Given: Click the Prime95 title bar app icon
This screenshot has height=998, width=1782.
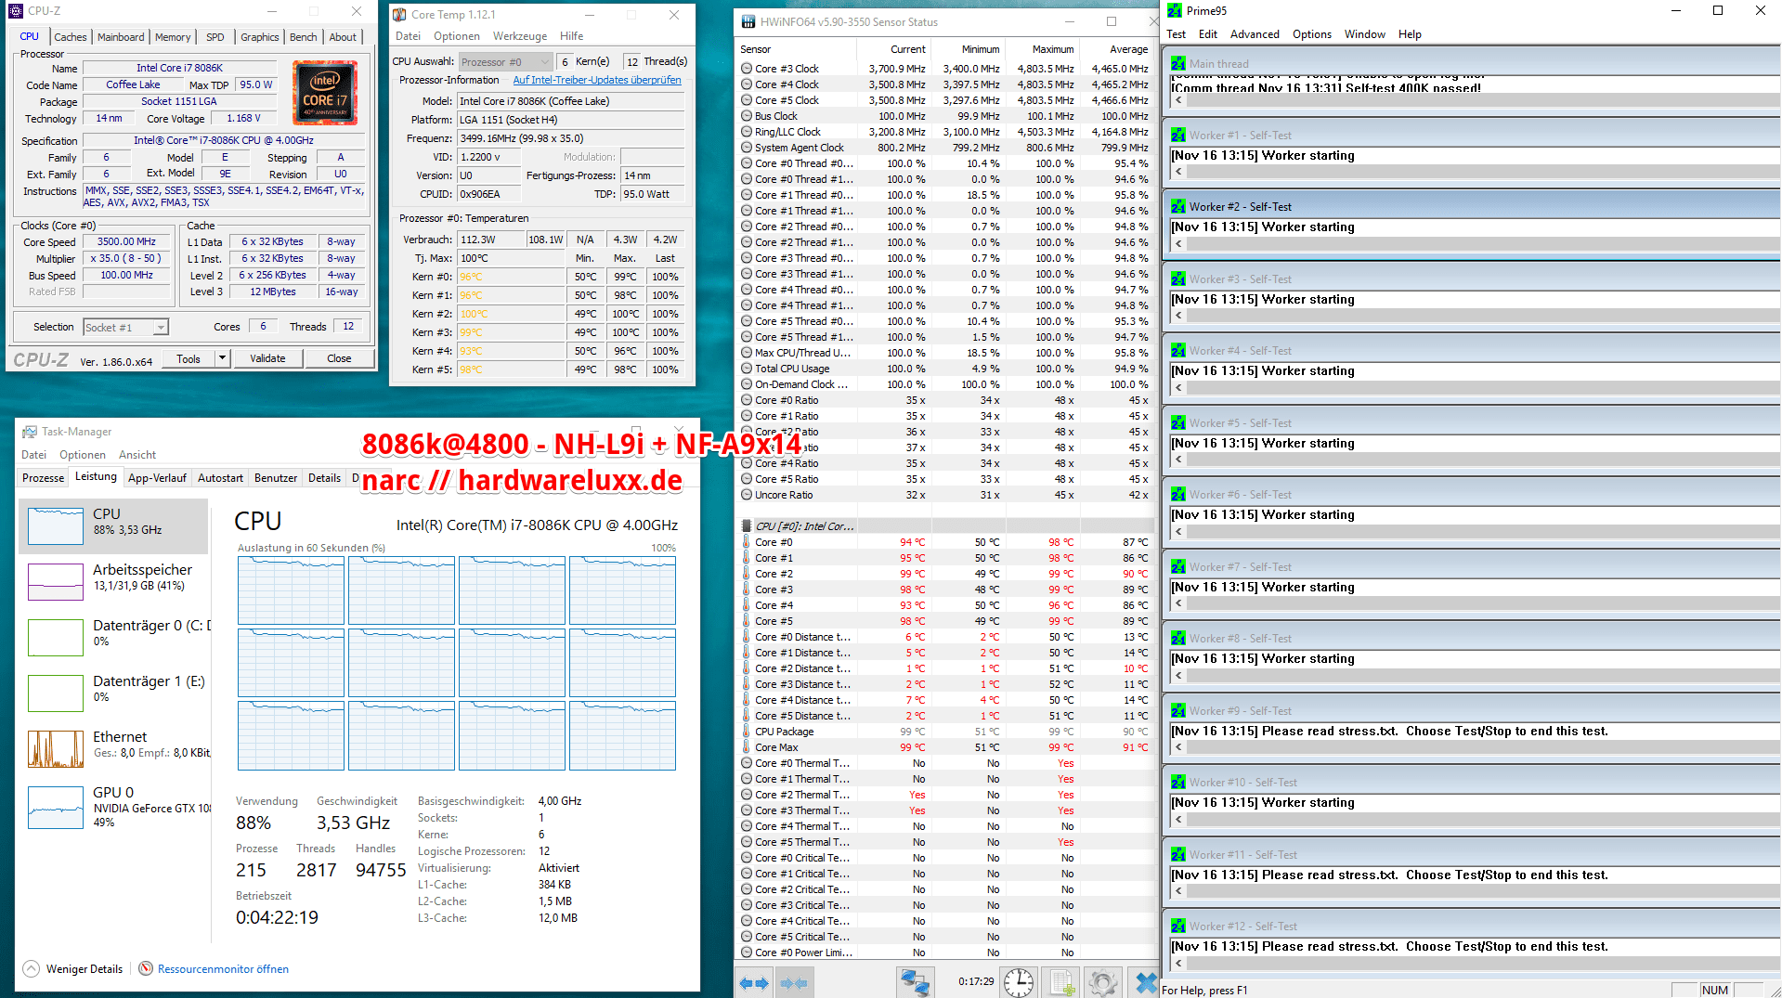Looking at the screenshot, I should (1175, 11).
